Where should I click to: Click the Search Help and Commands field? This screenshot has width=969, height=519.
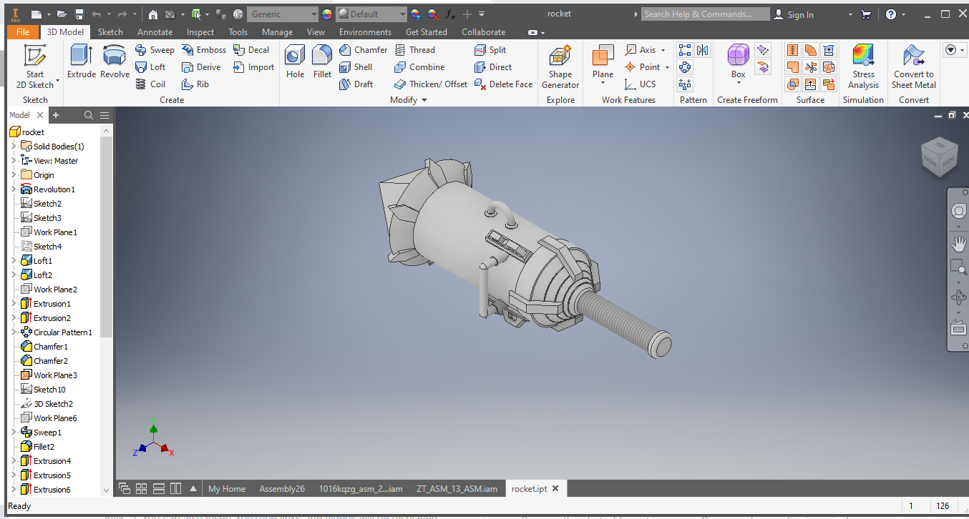pos(705,14)
